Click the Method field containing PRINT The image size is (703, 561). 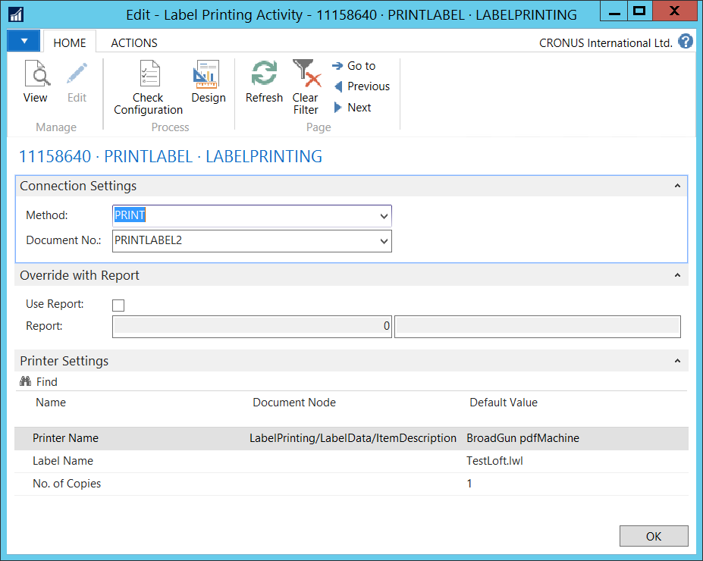(x=252, y=216)
